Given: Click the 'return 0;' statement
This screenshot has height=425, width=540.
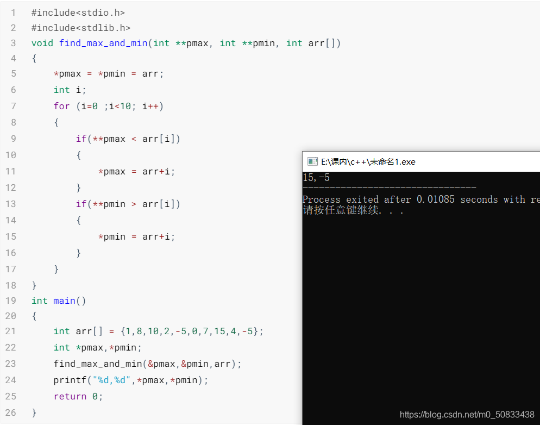Looking at the screenshot, I should pos(78,396).
